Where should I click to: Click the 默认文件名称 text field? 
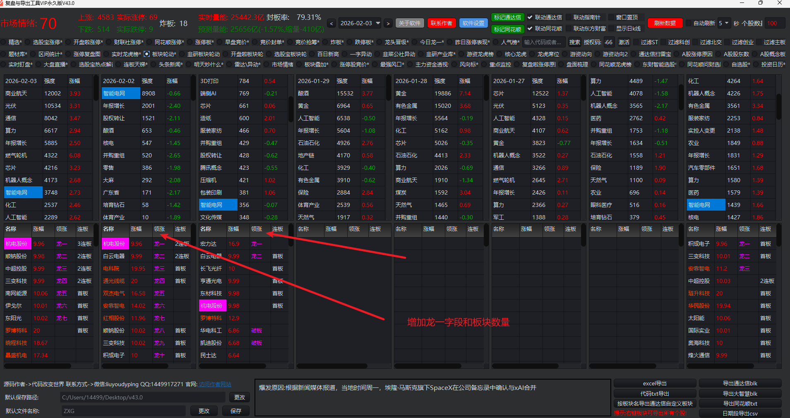123,411
